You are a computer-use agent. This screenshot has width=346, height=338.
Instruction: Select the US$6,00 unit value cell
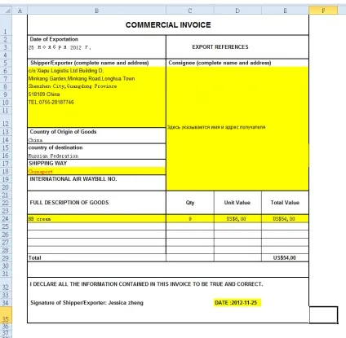click(x=237, y=218)
